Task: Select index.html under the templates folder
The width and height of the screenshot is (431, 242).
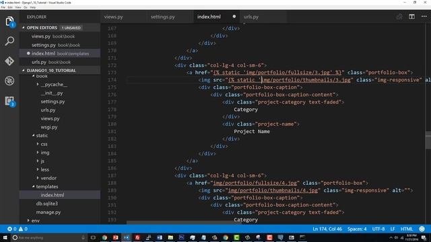Action: pos(60,195)
